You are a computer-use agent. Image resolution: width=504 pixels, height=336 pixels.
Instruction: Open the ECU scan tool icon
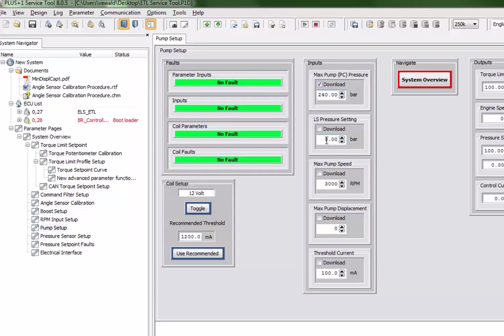click(x=102, y=24)
